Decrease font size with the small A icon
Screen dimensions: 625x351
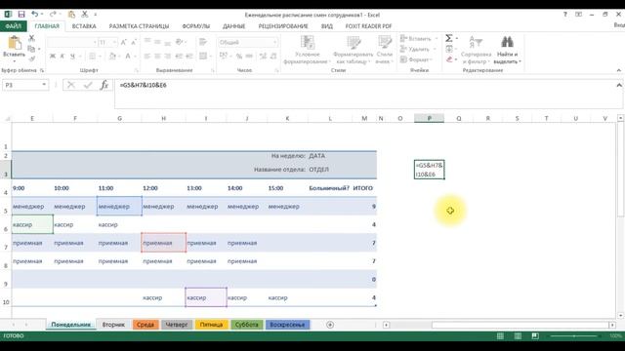pyautogui.click(x=134, y=42)
